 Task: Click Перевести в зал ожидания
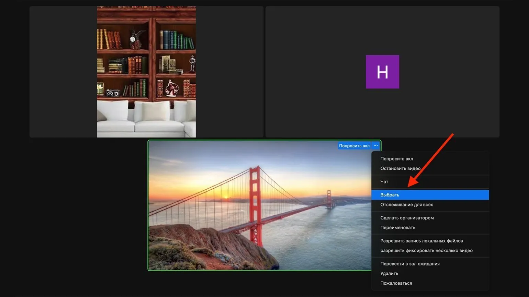click(409, 264)
